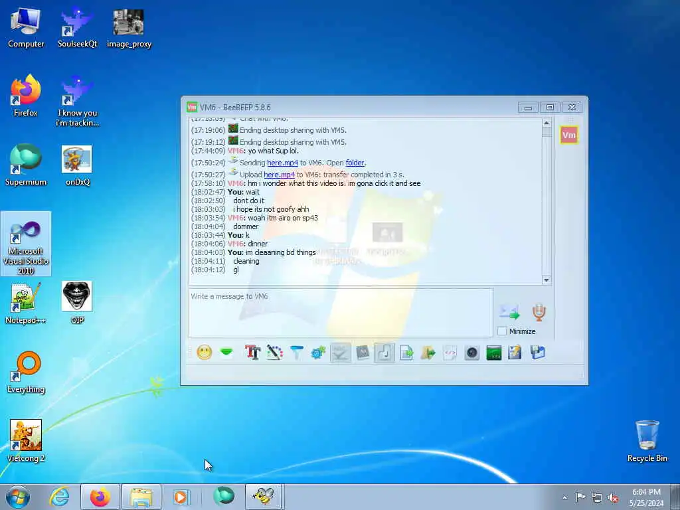Open the Windows Start menu orb
Viewport: 680px width, 510px height.
[x=18, y=497]
